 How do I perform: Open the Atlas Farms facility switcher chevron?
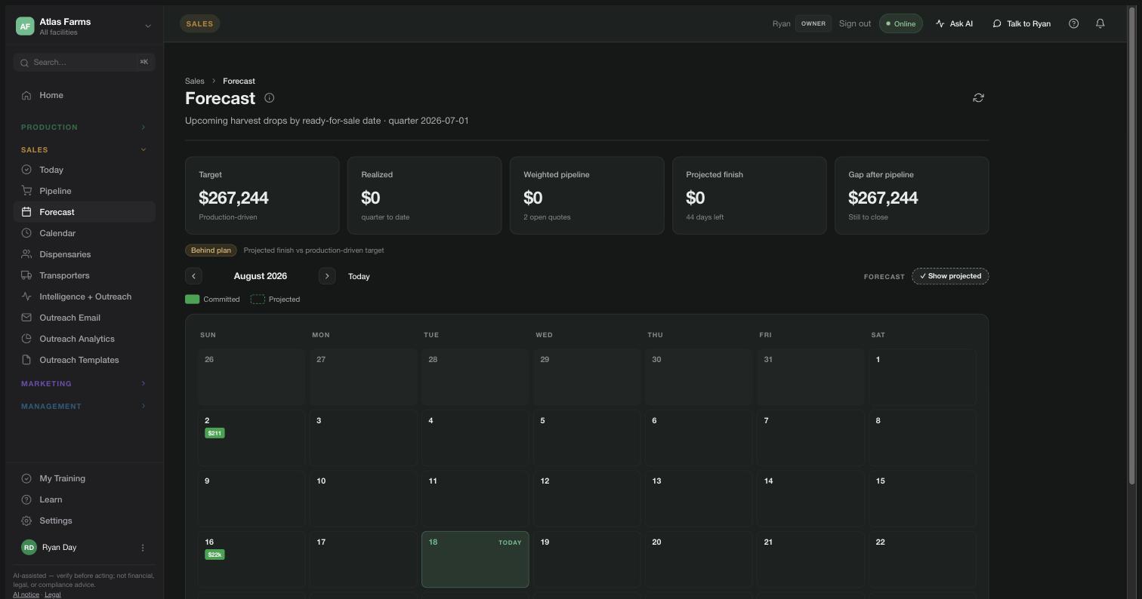pyautogui.click(x=148, y=26)
